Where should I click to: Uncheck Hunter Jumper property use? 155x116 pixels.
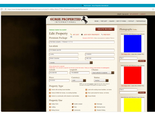point(73,104)
